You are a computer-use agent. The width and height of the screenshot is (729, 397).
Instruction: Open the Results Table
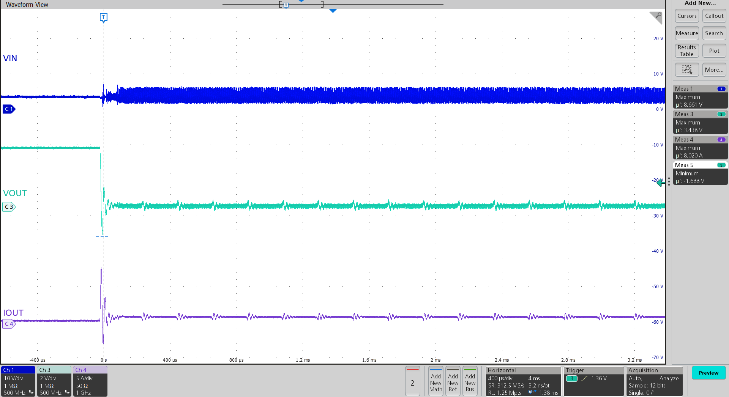(x=687, y=51)
